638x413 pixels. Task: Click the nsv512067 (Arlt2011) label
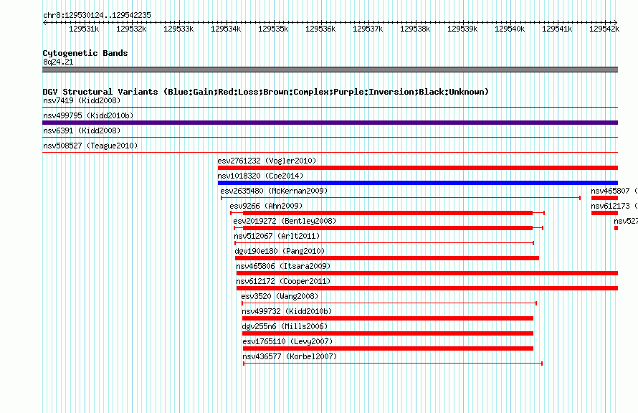(x=277, y=236)
